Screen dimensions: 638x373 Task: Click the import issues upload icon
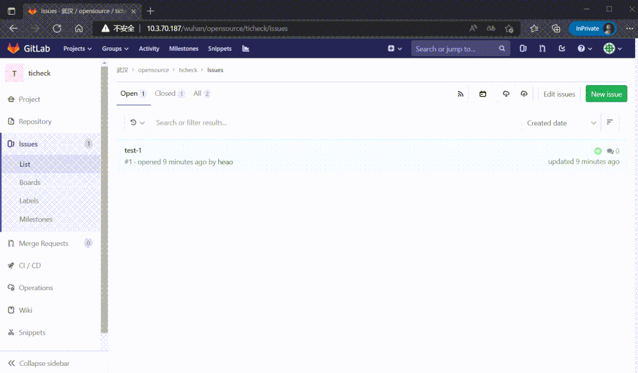(524, 94)
